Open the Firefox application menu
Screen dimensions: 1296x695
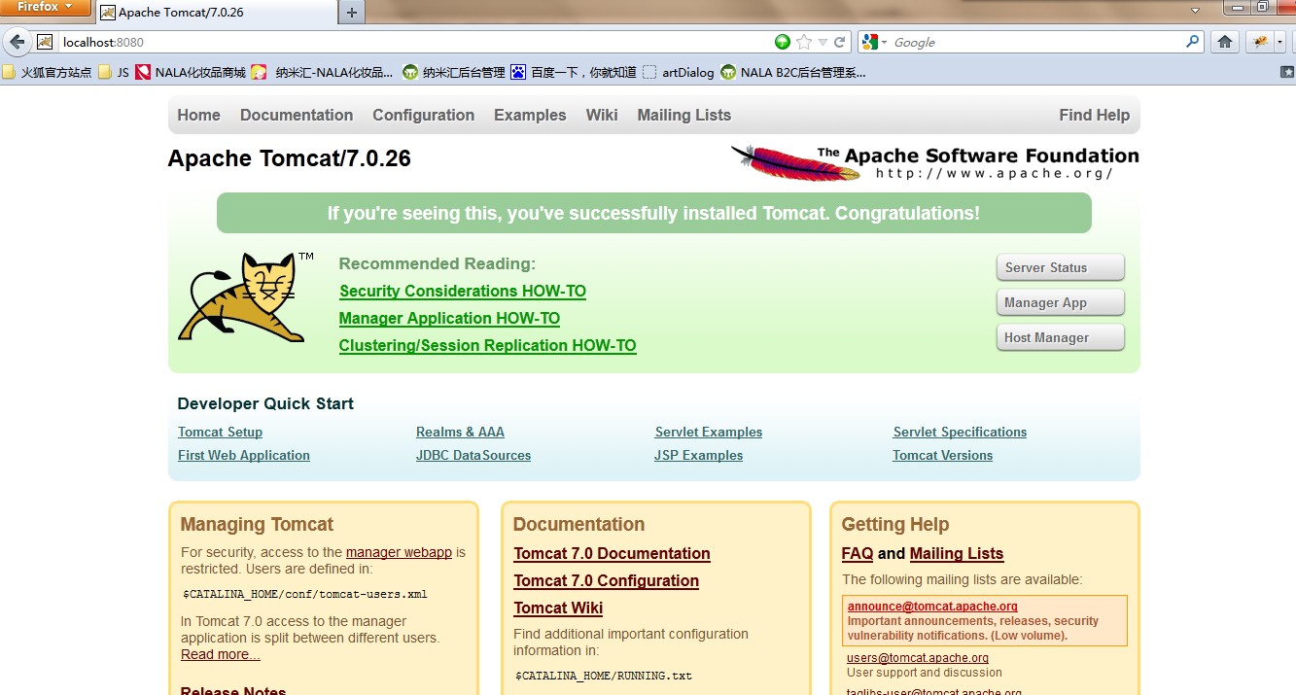[x=46, y=8]
